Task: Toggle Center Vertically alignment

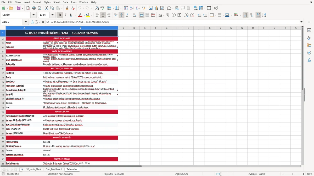Action: pyautogui.click(x=121, y=15)
